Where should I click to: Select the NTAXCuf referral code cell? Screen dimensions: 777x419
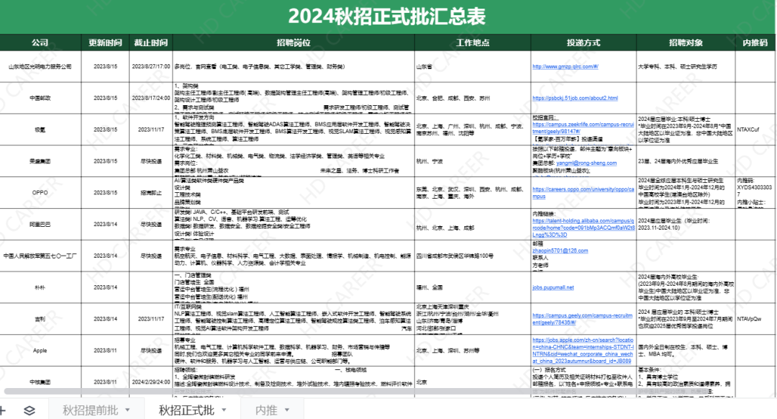point(755,130)
